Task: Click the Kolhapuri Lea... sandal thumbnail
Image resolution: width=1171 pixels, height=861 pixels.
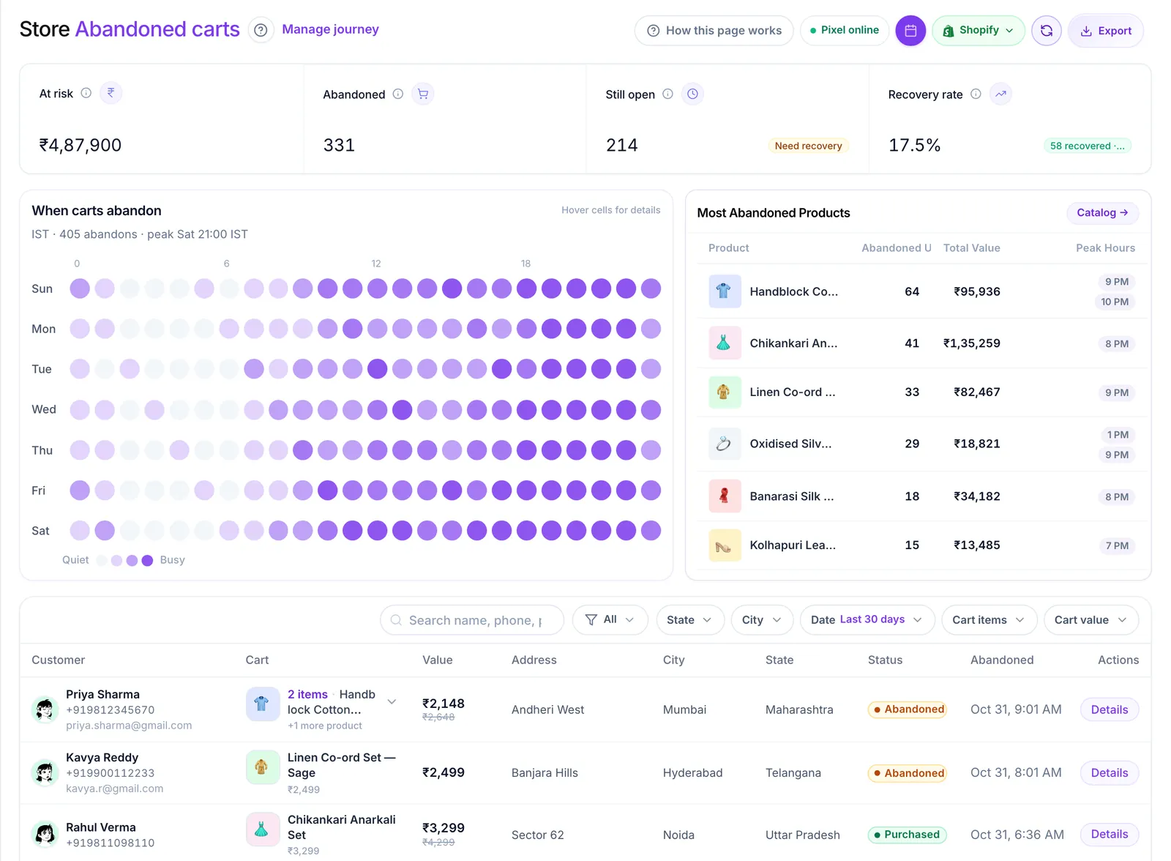Action: (725, 545)
